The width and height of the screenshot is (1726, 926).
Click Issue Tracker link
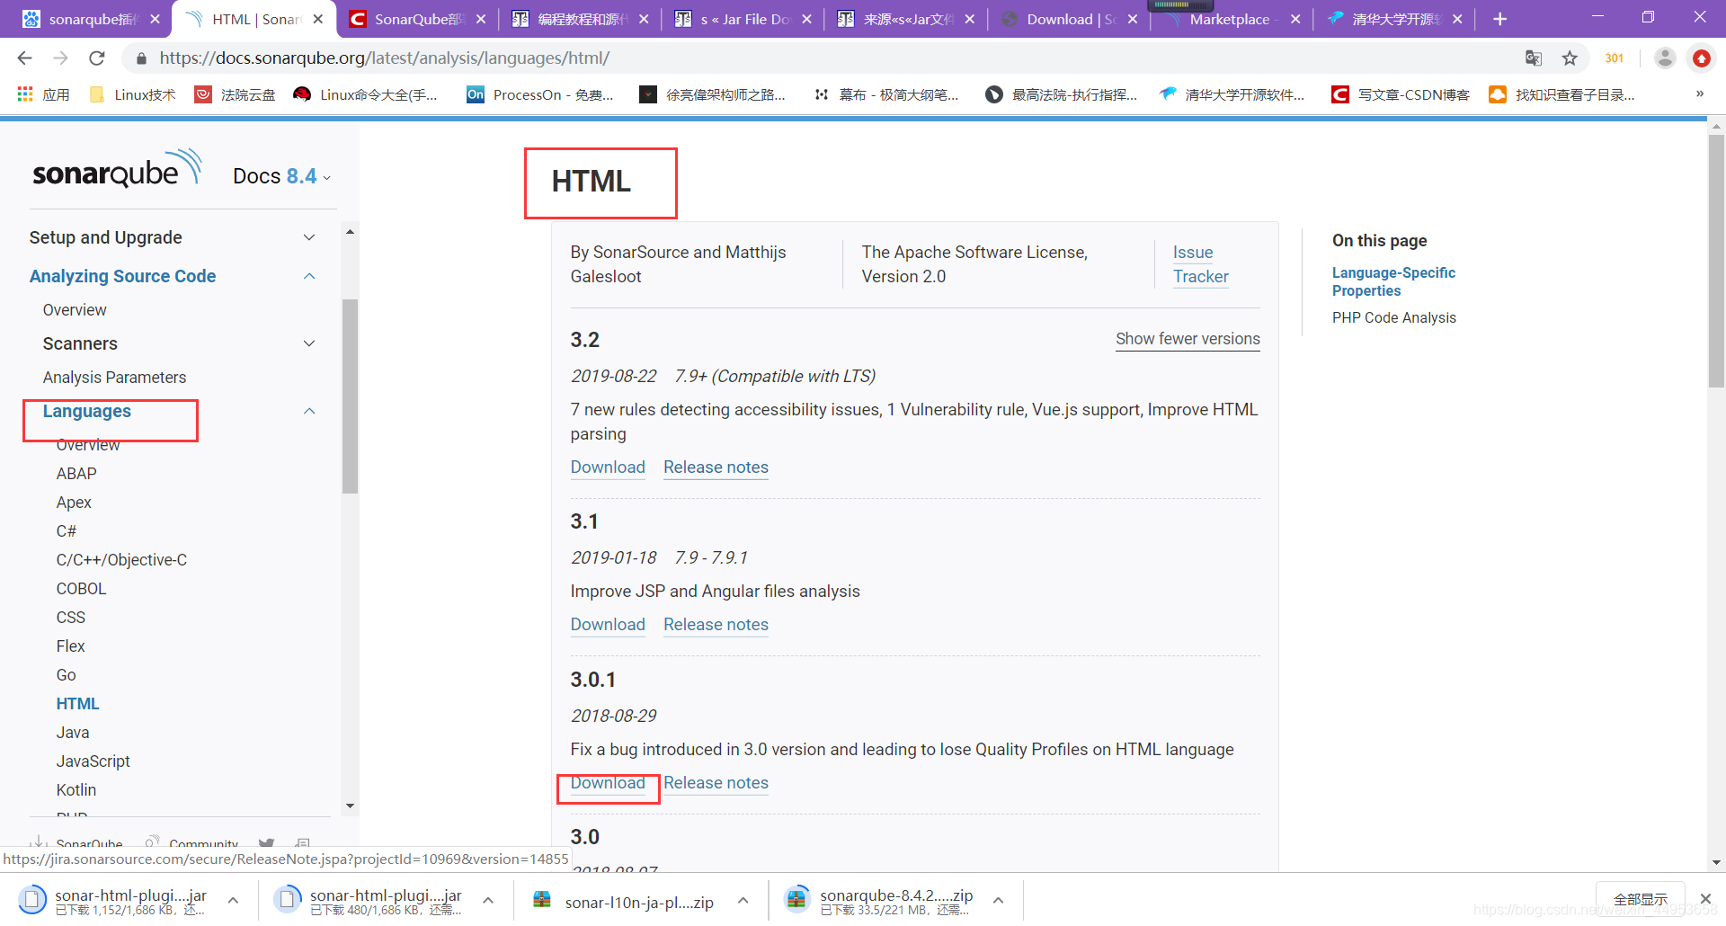coord(1200,264)
